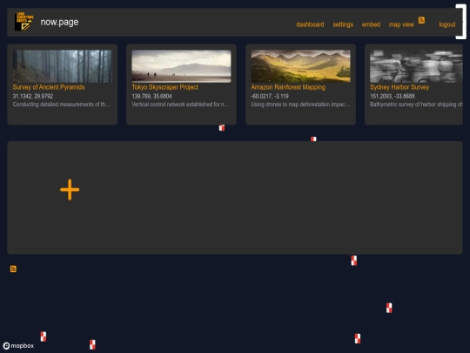Click the foggy forest thumbnail

[x=63, y=66]
